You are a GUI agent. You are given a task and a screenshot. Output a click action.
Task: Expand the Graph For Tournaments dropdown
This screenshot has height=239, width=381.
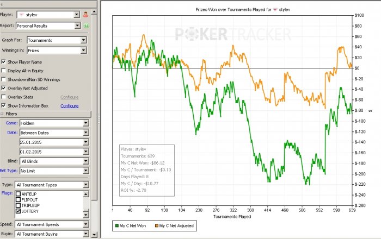coord(57,40)
